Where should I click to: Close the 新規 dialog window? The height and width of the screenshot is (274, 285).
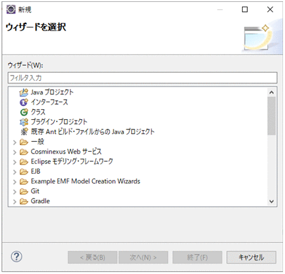(x=270, y=9)
